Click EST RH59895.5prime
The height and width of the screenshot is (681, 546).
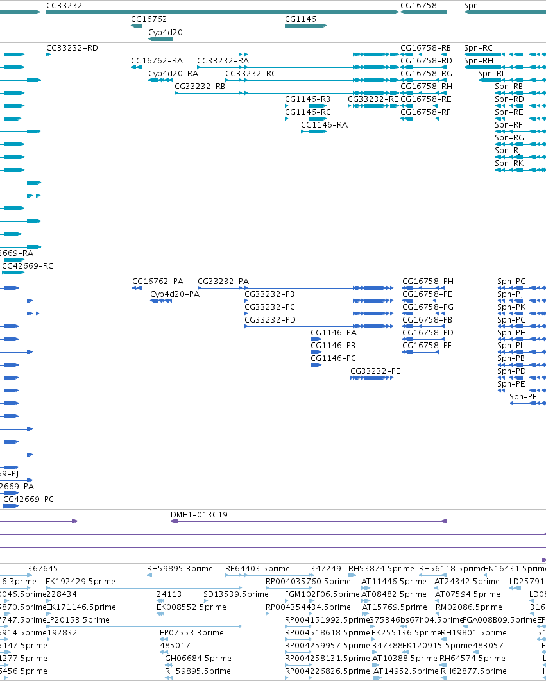pyautogui.click(x=198, y=671)
